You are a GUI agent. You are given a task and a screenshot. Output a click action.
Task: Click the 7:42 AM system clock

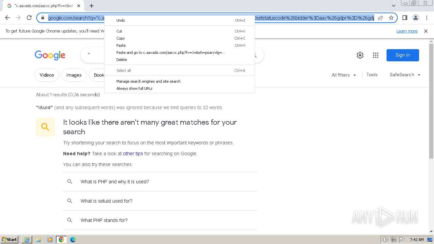(417, 240)
